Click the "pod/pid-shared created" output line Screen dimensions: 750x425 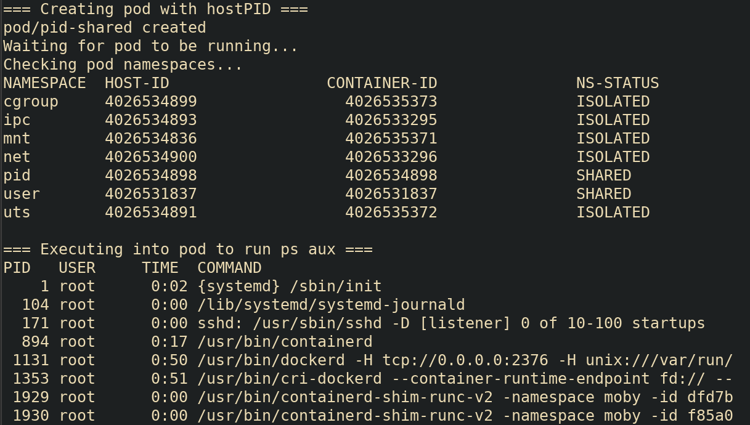105,28
